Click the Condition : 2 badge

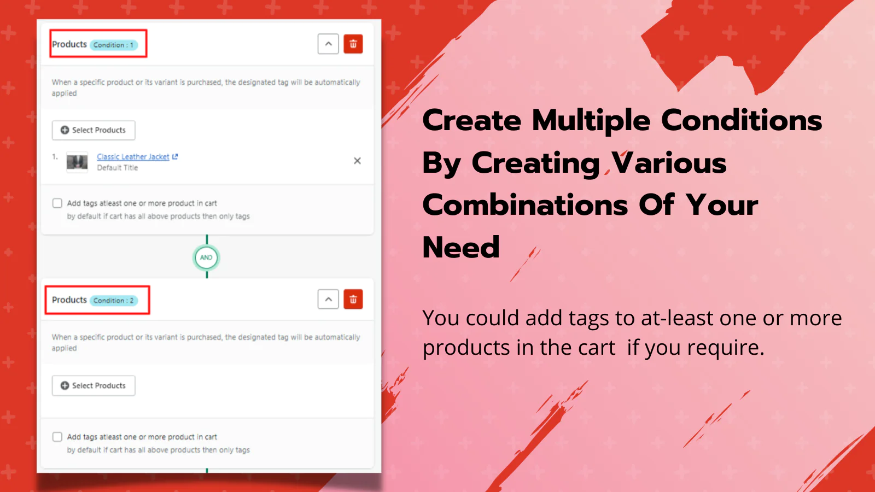point(114,301)
